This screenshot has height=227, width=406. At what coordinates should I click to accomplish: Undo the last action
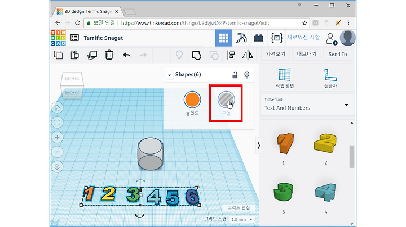[x=127, y=55]
